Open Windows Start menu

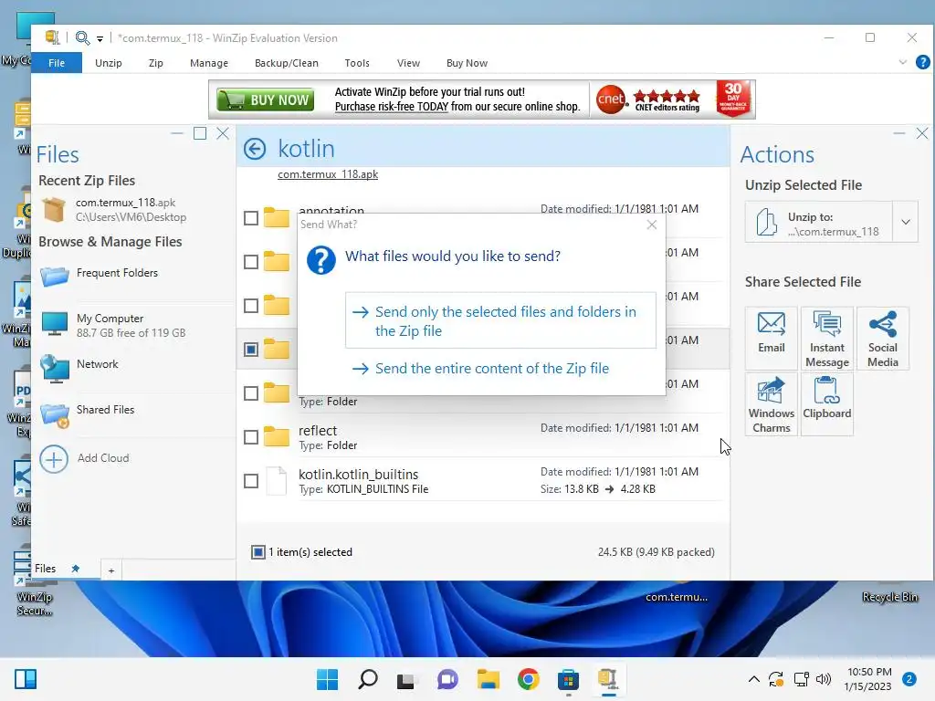[x=327, y=679]
